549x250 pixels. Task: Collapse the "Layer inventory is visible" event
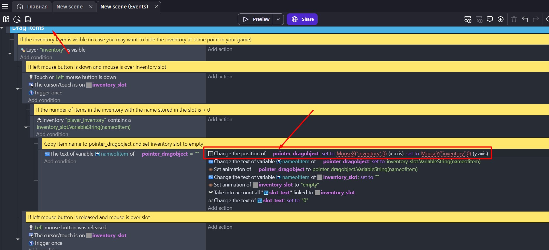point(10,54)
